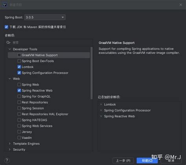186x165 pixels.
Task: Toggle download JDK and Maven shared indexes
Action: click(6, 27)
